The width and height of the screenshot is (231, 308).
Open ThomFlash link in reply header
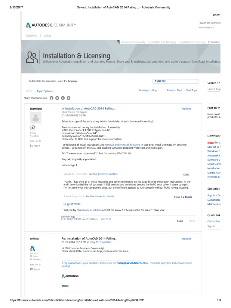(x=105, y=242)
